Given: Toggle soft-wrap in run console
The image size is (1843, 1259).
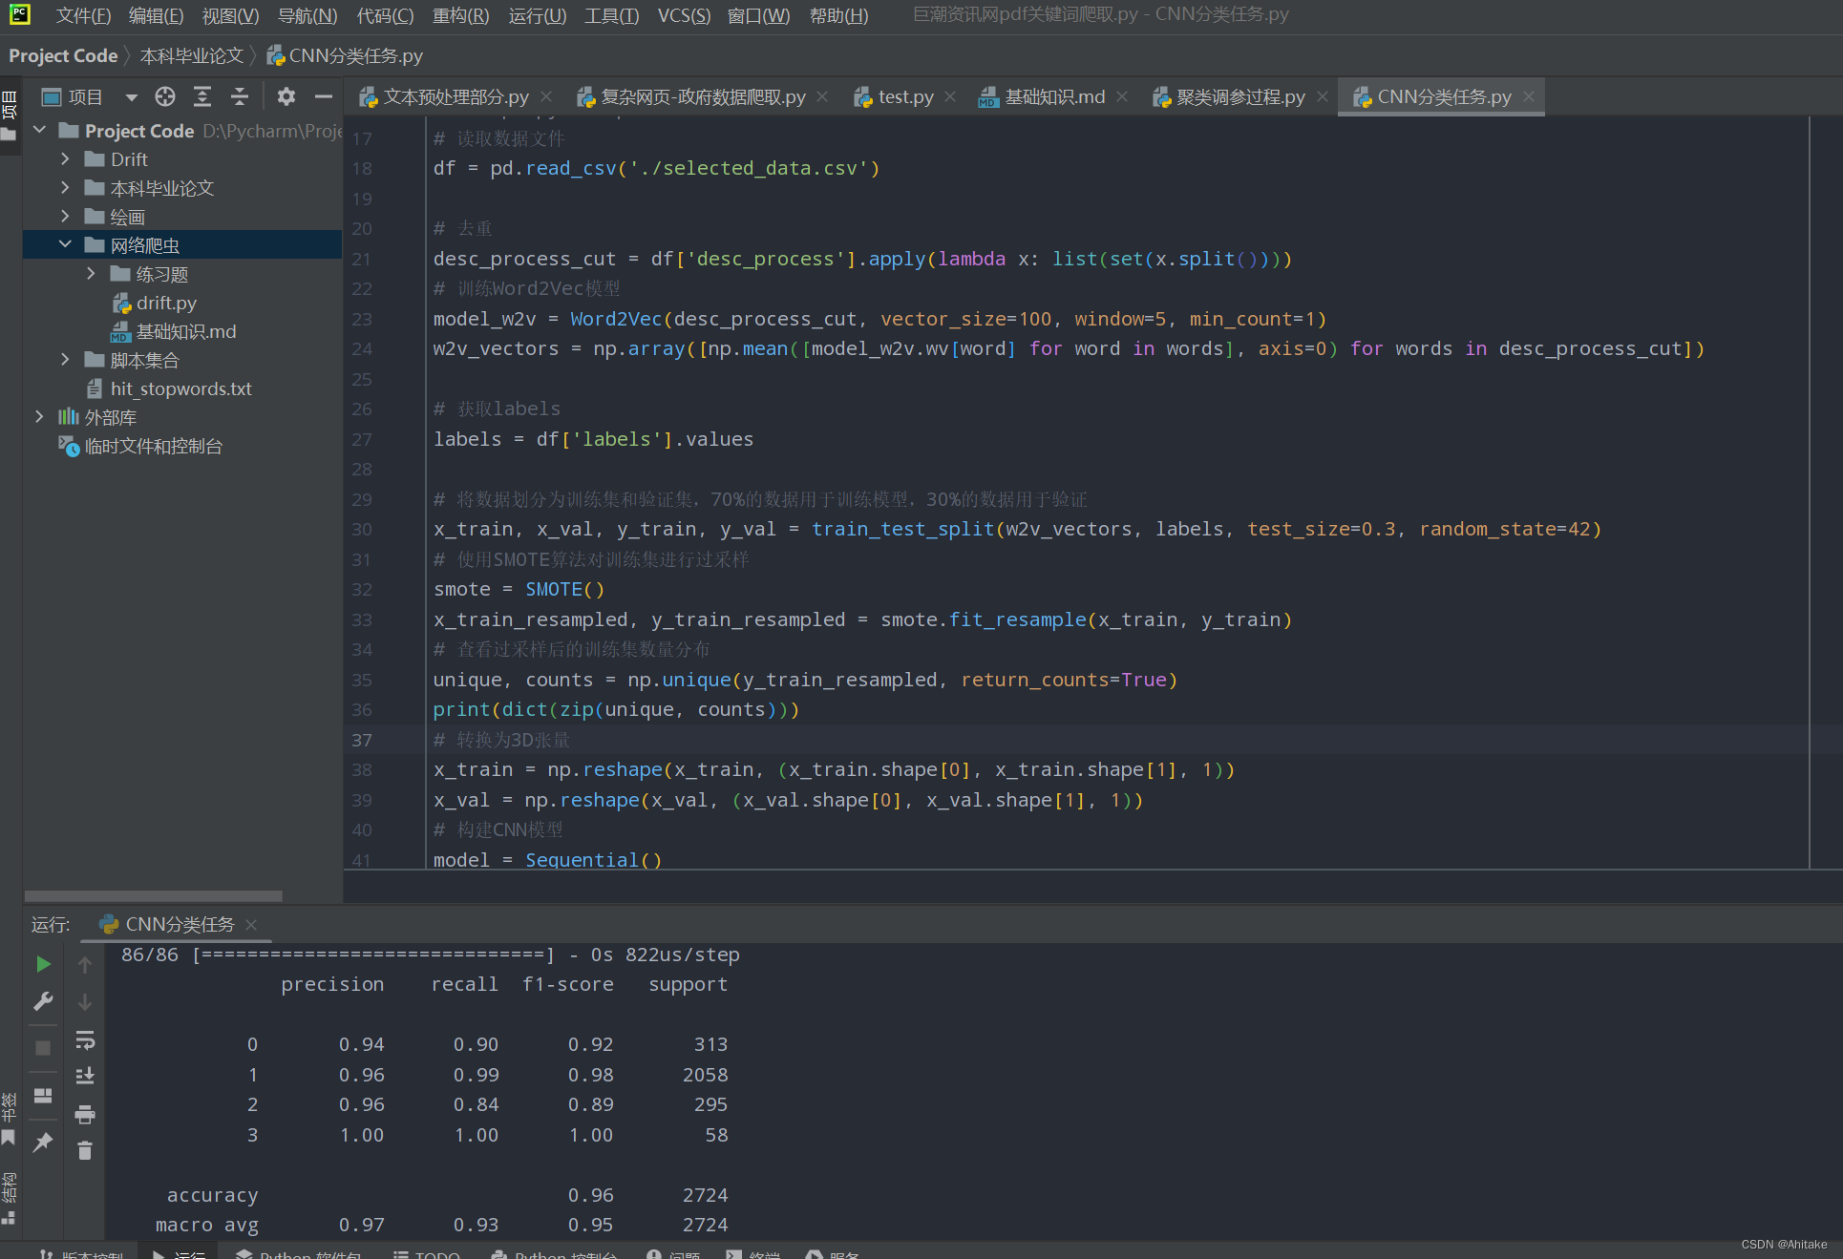Looking at the screenshot, I should click(85, 1039).
